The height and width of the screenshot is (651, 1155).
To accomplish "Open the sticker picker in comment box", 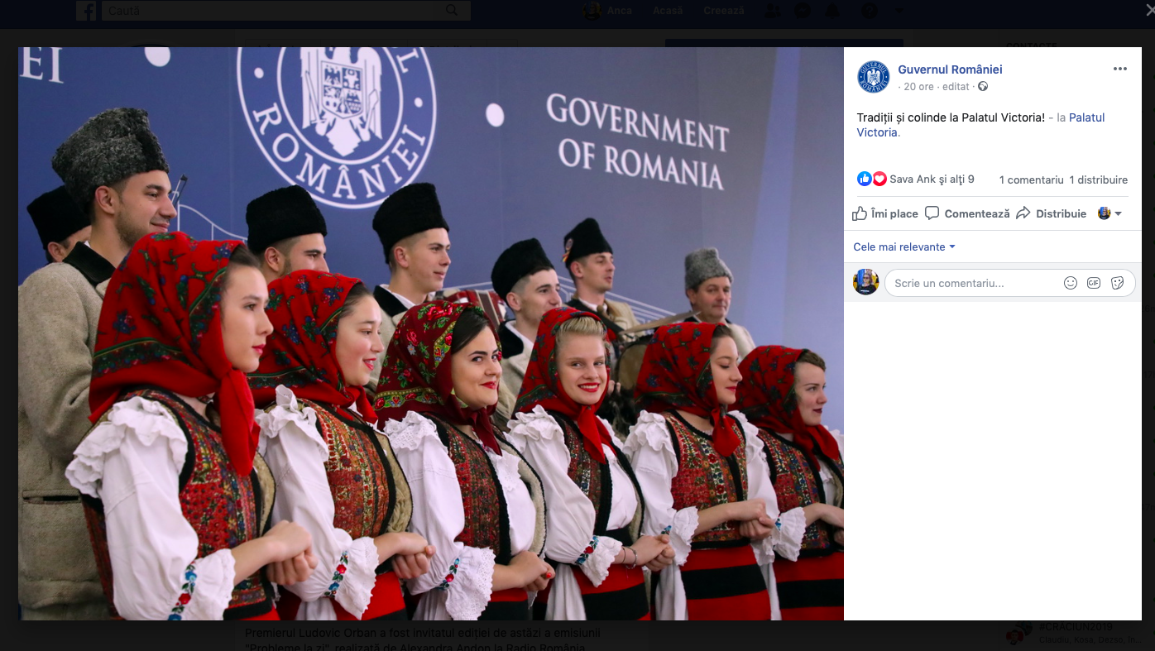I will (1117, 283).
